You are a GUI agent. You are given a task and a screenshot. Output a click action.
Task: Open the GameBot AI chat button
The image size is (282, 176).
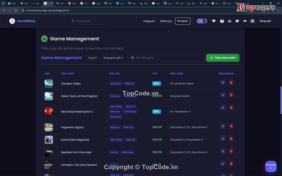click(271, 166)
